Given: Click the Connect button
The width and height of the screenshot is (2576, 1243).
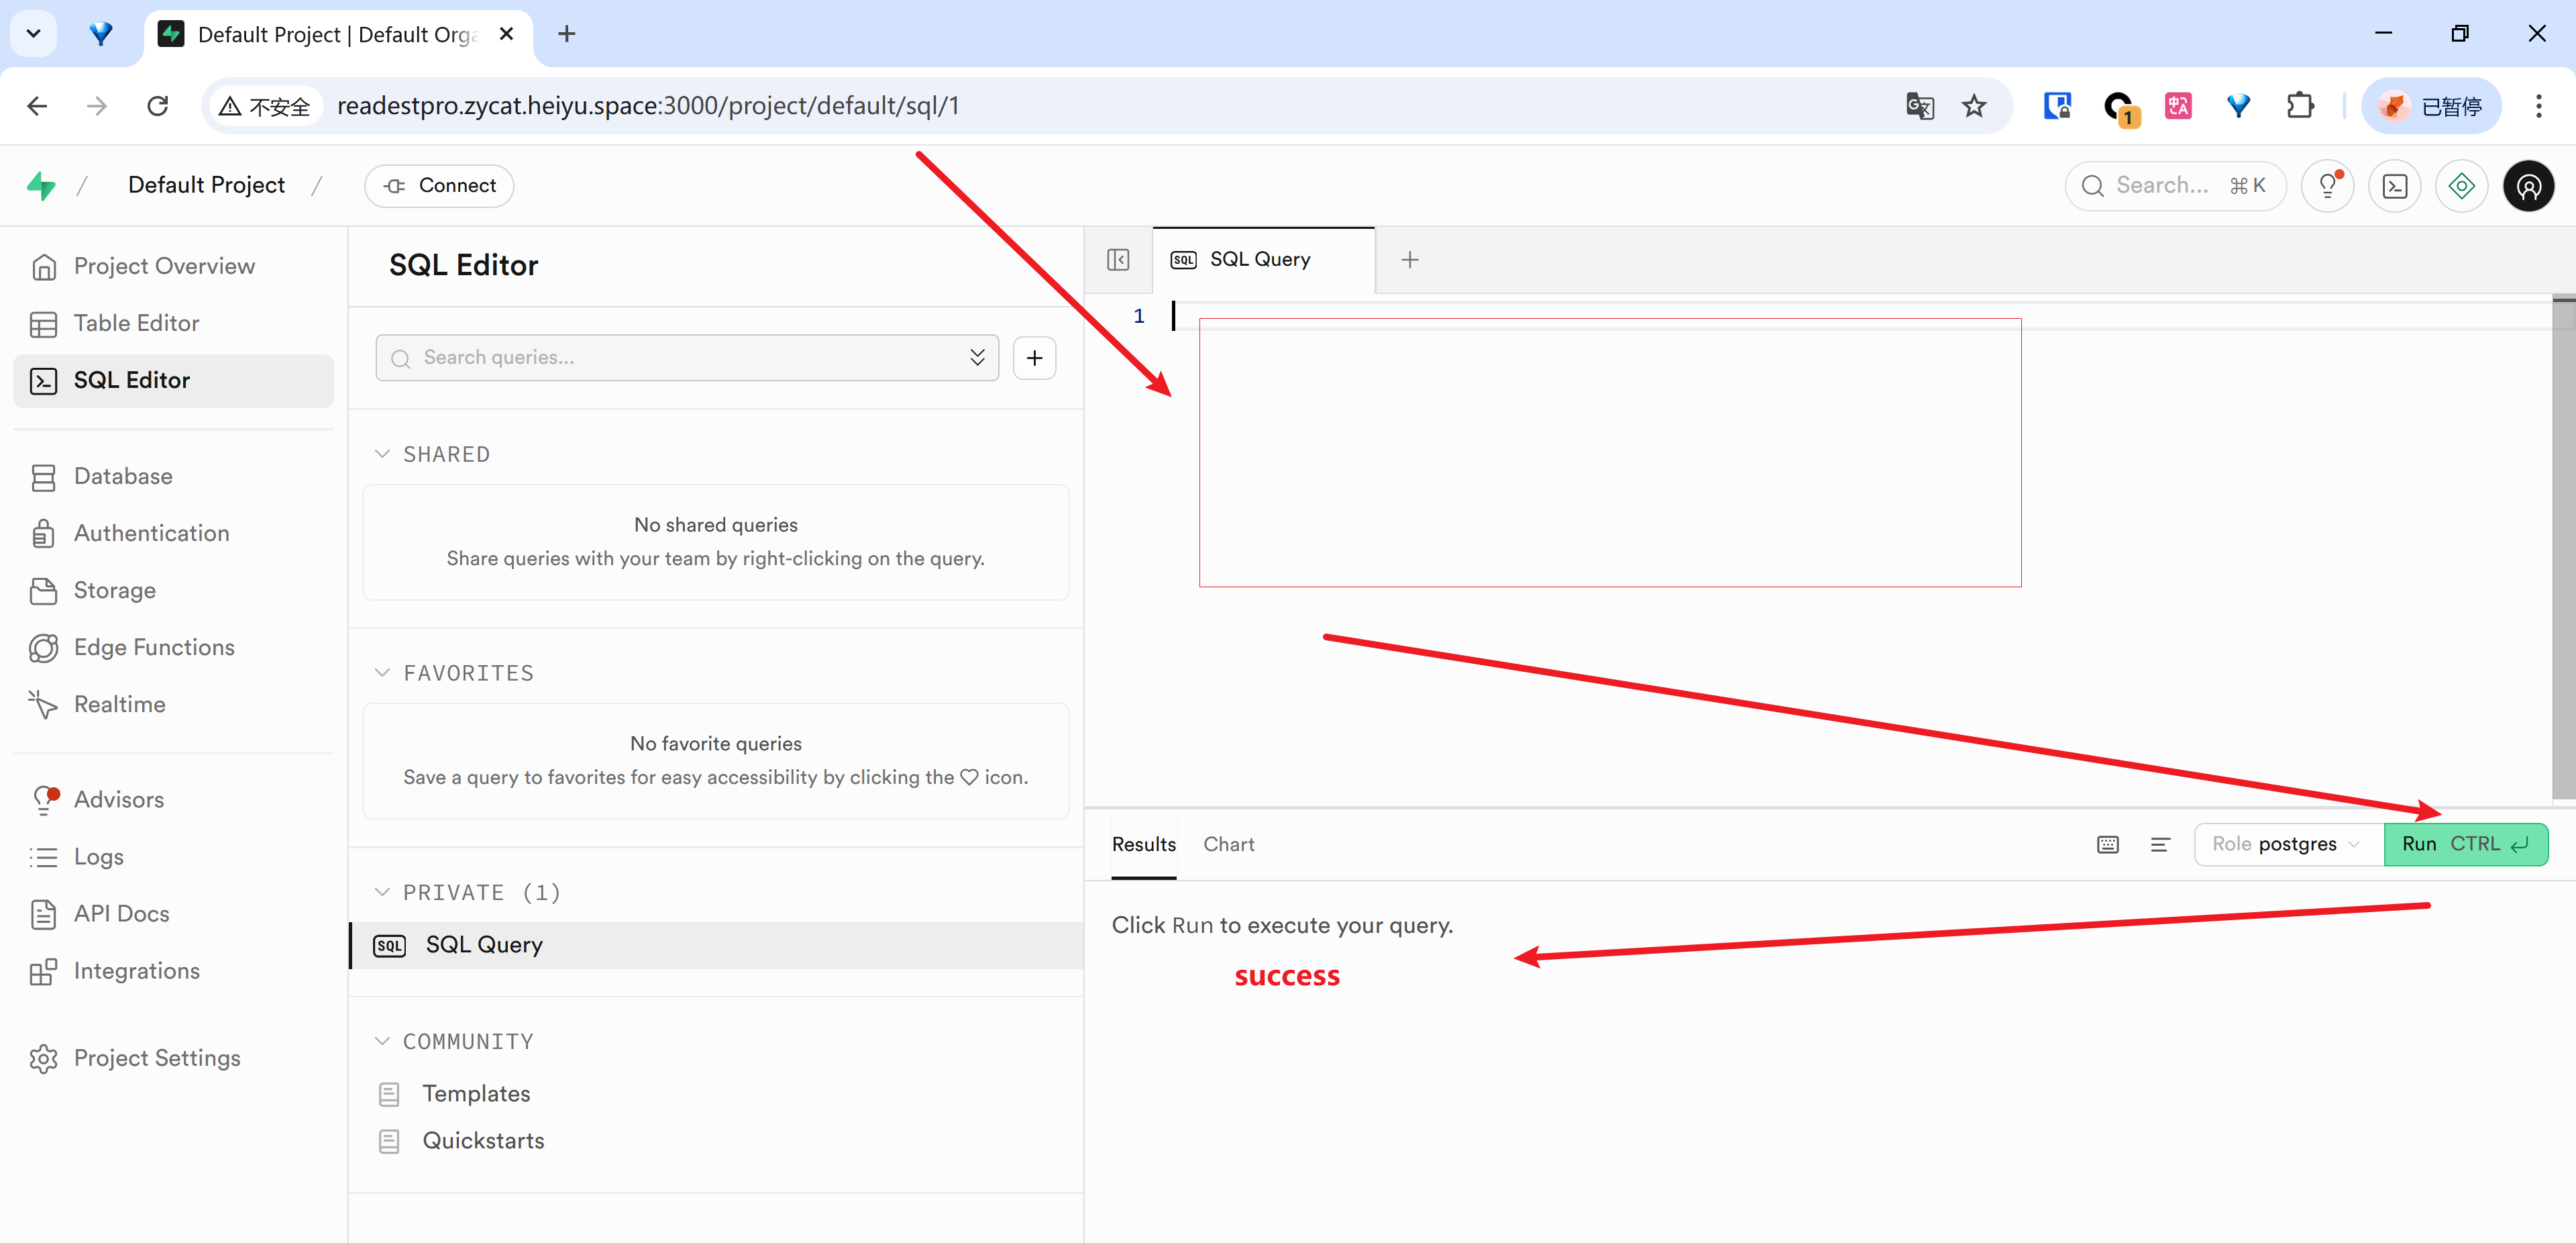Looking at the screenshot, I should pos(439,186).
